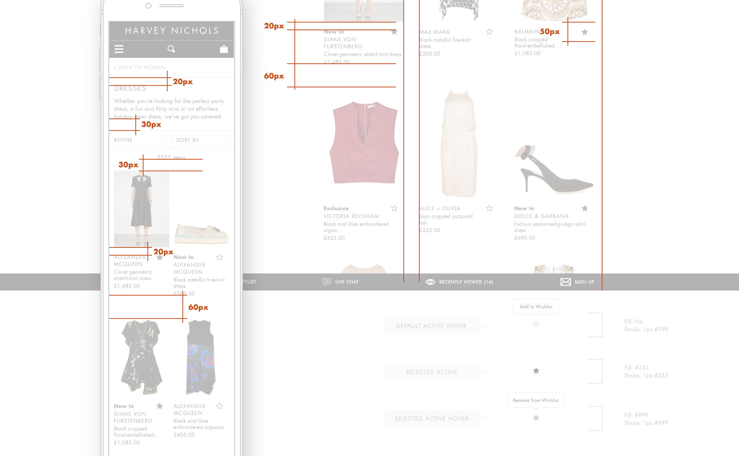
Task: Toggle wishlist star for Dolce & Gabbana item
Action: [x=585, y=208]
